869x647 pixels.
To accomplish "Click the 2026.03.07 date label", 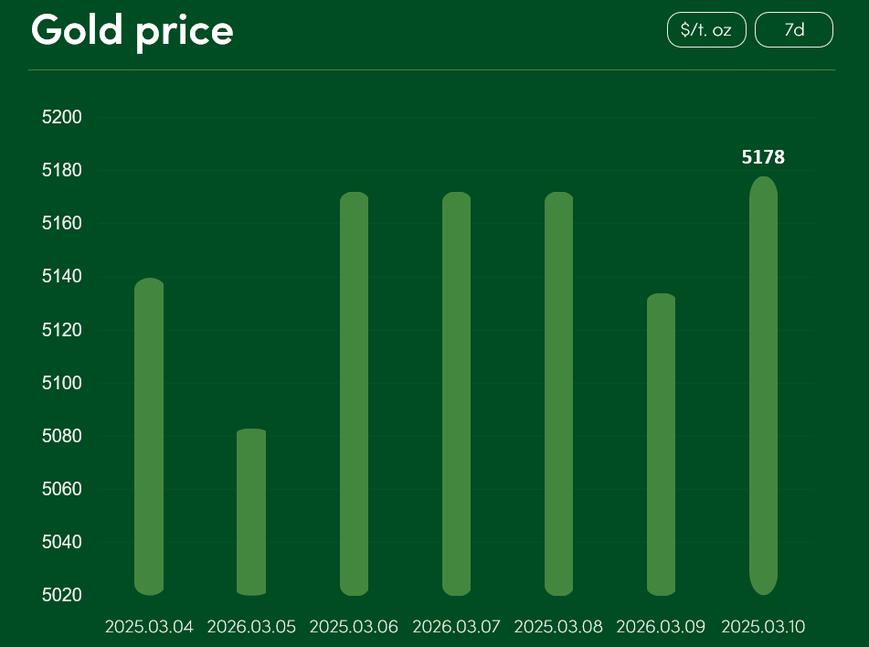I will click(456, 627).
